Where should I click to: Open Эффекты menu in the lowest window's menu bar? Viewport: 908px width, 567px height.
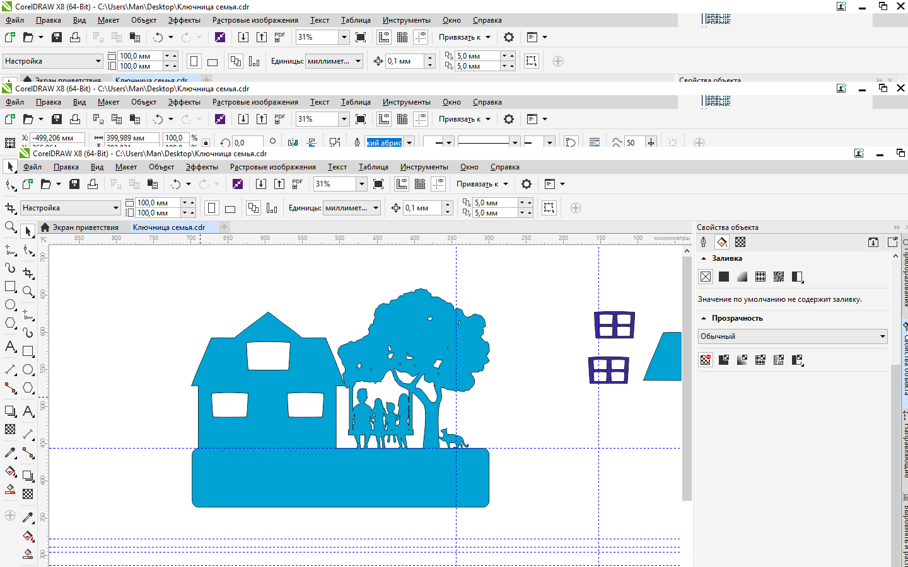tap(202, 167)
